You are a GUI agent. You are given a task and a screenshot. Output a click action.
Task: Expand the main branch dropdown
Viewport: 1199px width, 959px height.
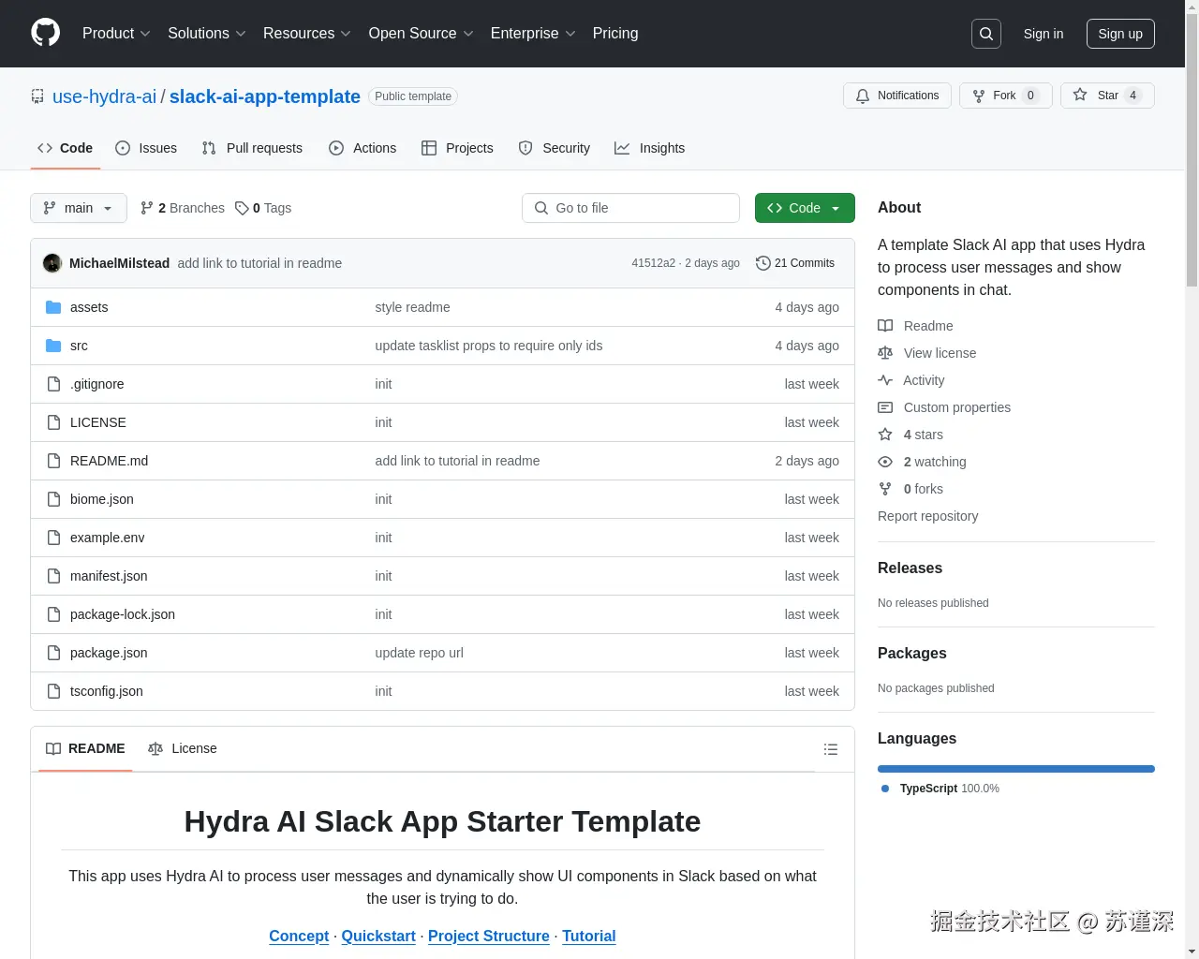click(78, 208)
